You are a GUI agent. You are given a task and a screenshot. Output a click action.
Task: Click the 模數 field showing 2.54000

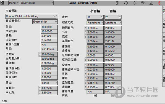click(x=49, y=36)
